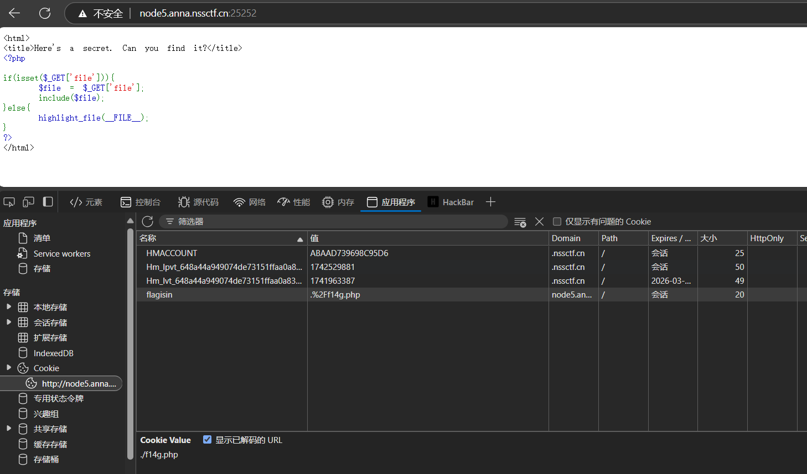This screenshot has height=474, width=807.
Task: Clear all cookies using the filter-clear icon
Action: pyautogui.click(x=520, y=222)
